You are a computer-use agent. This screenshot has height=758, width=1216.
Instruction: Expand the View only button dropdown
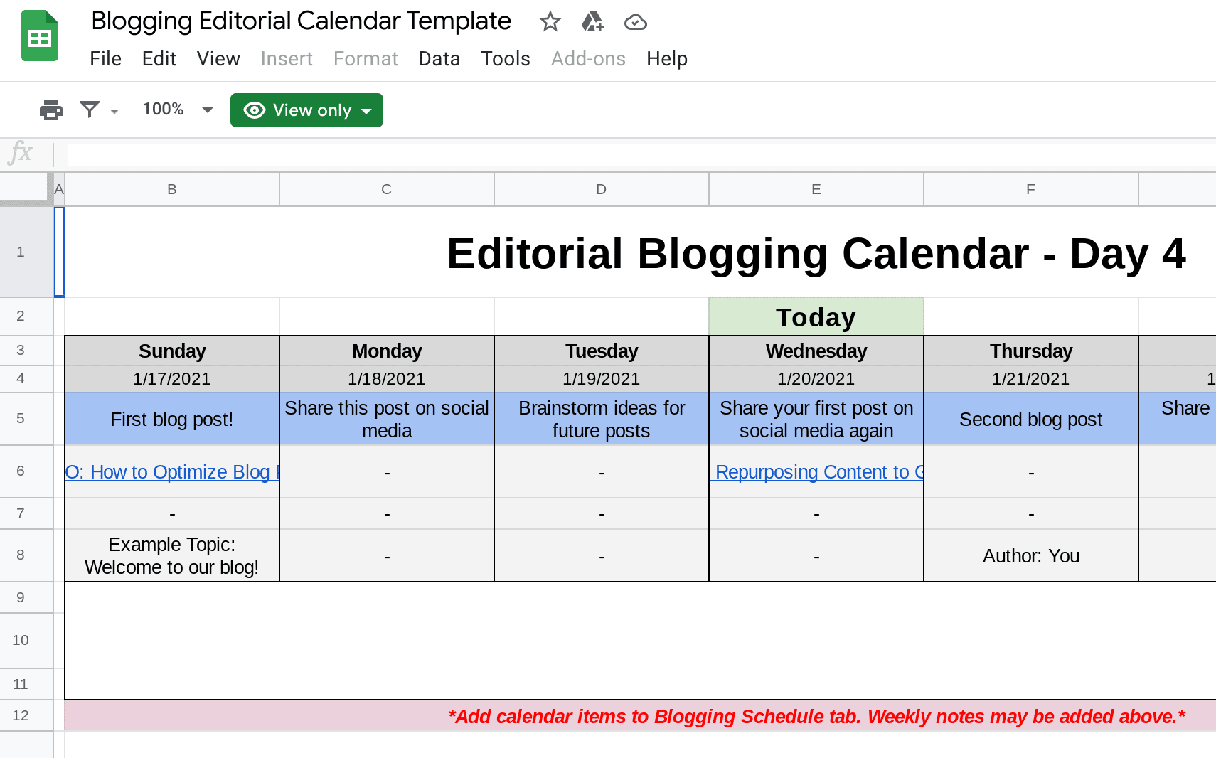coord(366,110)
